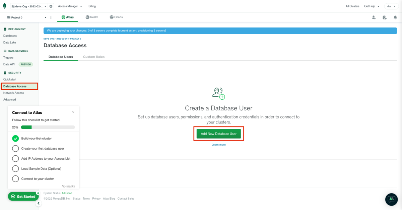This screenshot has width=402, height=210.
Task: Select Database Access in the sidebar
Action: tap(19, 86)
